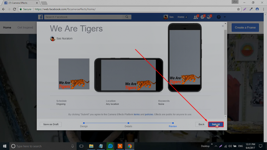Click the ENG language indicator

pos(240,146)
